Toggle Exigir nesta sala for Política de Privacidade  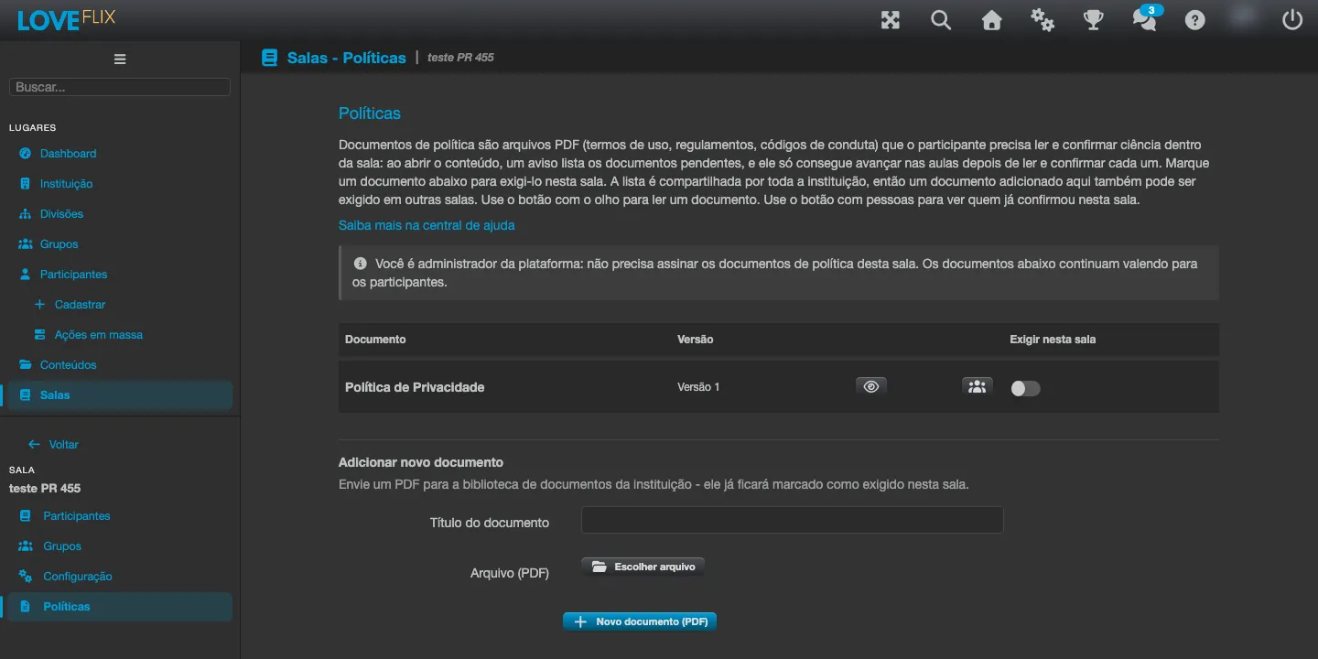click(1025, 388)
